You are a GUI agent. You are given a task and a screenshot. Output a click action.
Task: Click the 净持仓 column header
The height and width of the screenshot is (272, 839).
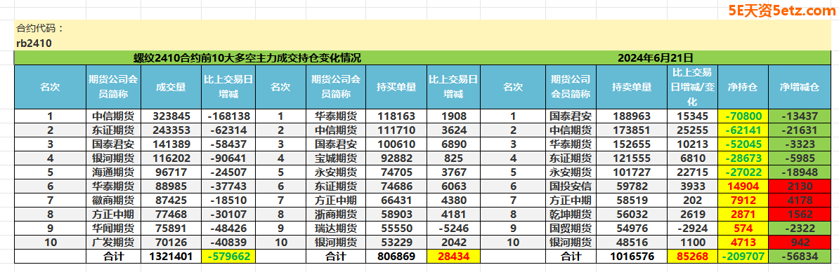tap(743, 88)
